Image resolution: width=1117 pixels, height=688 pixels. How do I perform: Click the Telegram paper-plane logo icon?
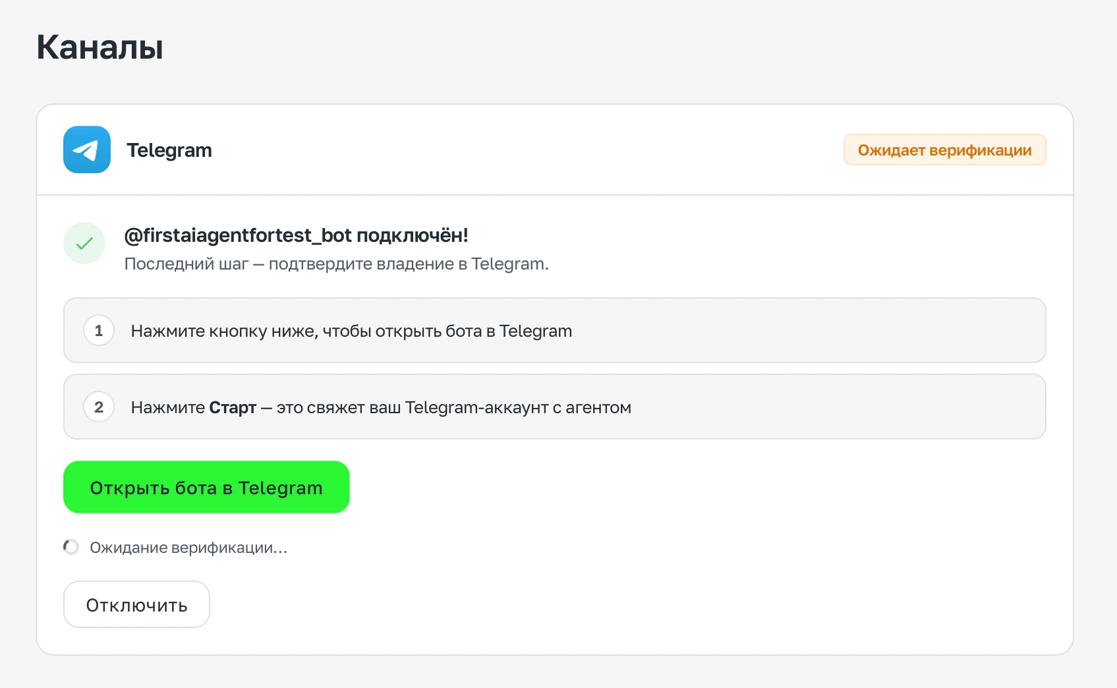(87, 150)
